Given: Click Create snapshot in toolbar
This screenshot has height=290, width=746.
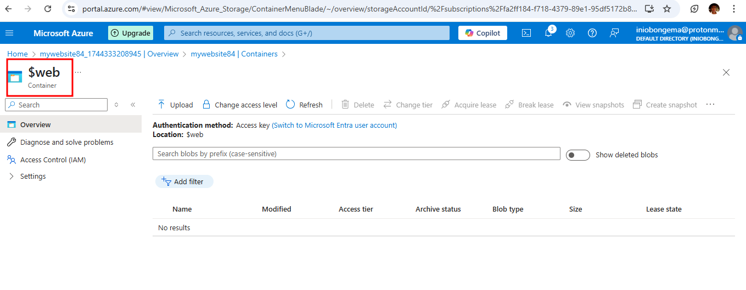Looking at the screenshot, I should click(x=665, y=105).
